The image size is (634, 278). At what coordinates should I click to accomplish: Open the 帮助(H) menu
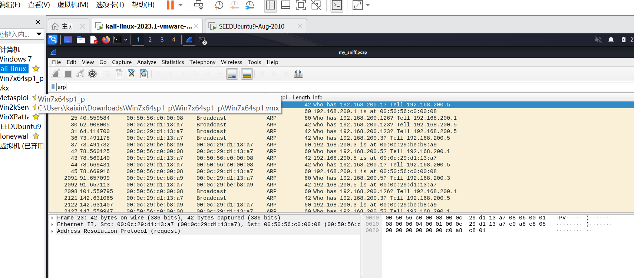point(143,5)
